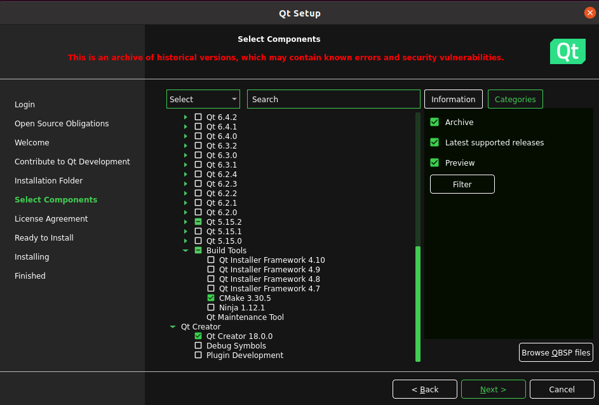Viewport: 599px width, 405px height.
Task: Toggle the Build Tools checkbox
Action: [x=198, y=250]
